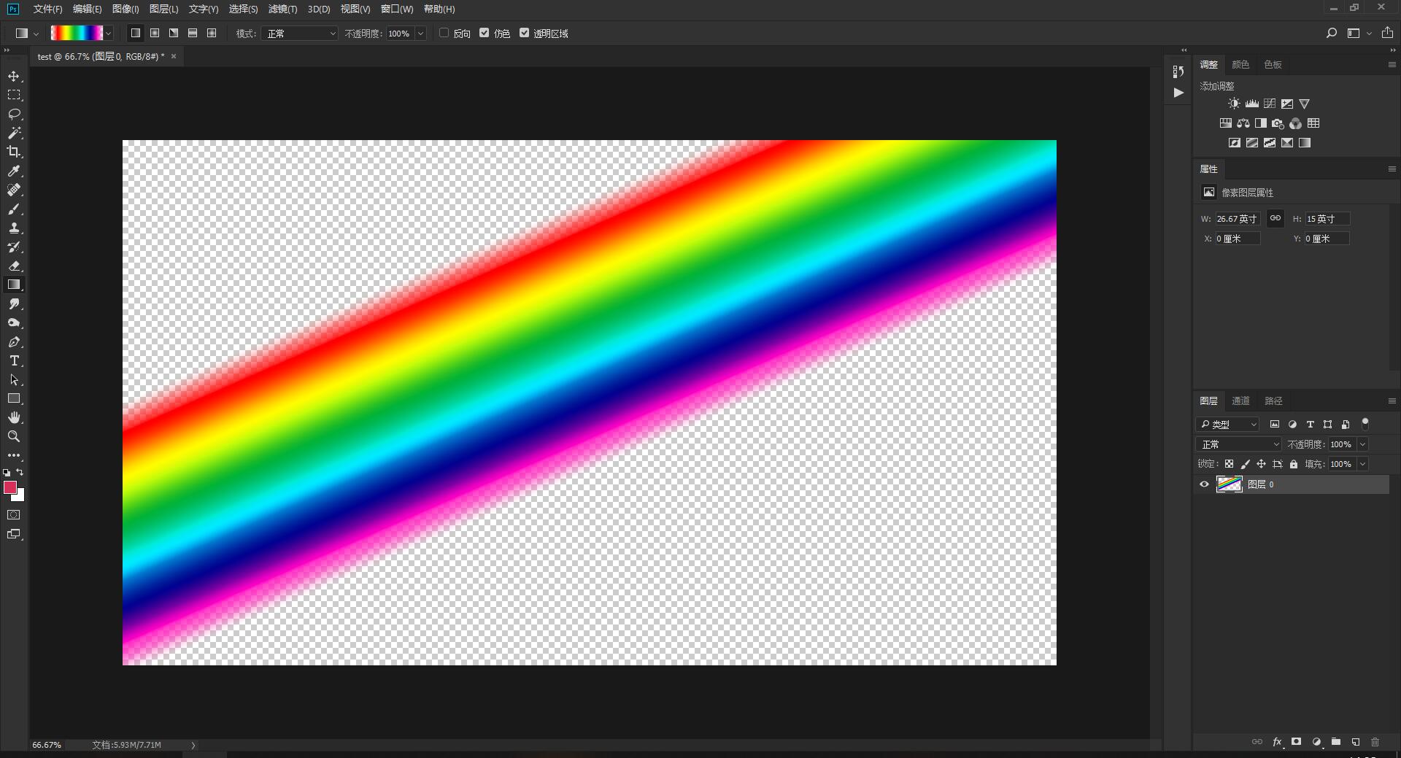Image resolution: width=1401 pixels, height=758 pixels.
Task: Add a Curves adjustment layer
Action: (1268, 103)
